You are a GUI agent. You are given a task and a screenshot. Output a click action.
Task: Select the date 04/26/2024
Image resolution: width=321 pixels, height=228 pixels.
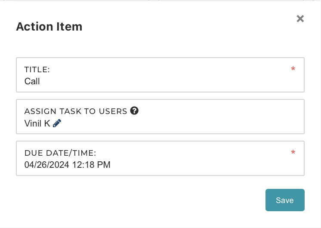click(46, 165)
